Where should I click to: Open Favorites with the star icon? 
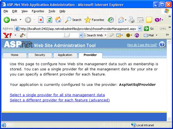point(88,20)
